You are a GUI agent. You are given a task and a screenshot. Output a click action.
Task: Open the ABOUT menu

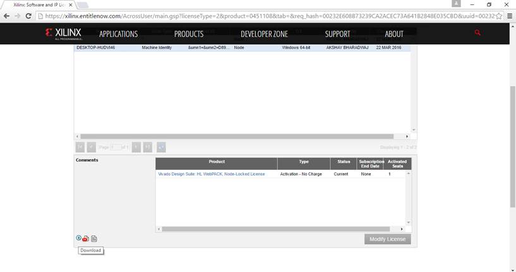394,34
